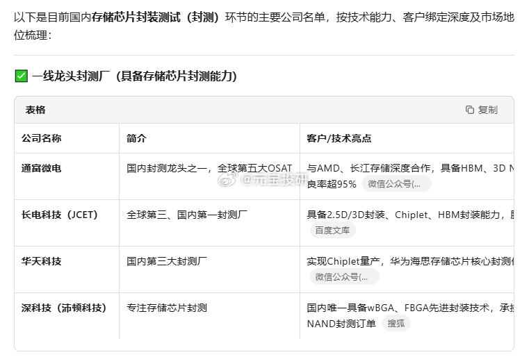Viewport: 529px width, 357px height.
Task: Click text 国内唯一具备wBGA、FBGA先进封装技术
Action: 398,308
